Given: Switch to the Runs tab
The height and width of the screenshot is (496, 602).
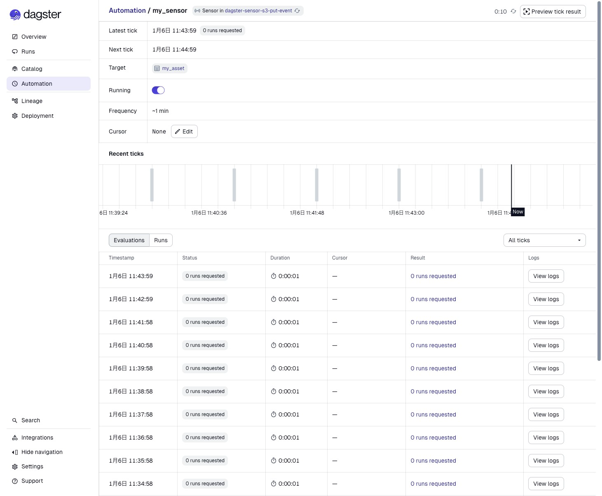Looking at the screenshot, I should [161, 240].
